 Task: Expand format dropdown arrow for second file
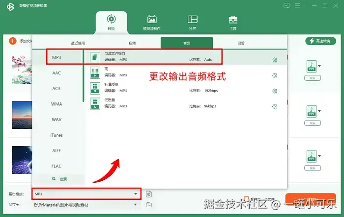pos(319,111)
